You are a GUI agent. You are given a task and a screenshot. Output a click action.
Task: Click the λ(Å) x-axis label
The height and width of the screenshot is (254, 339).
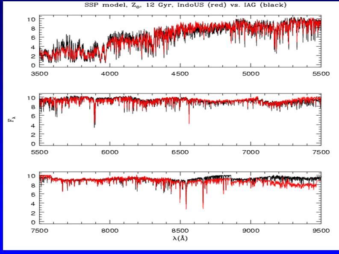click(x=180, y=238)
